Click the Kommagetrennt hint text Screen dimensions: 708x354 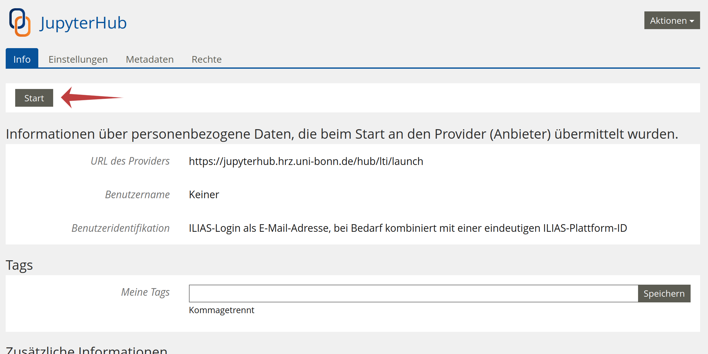click(222, 310)
